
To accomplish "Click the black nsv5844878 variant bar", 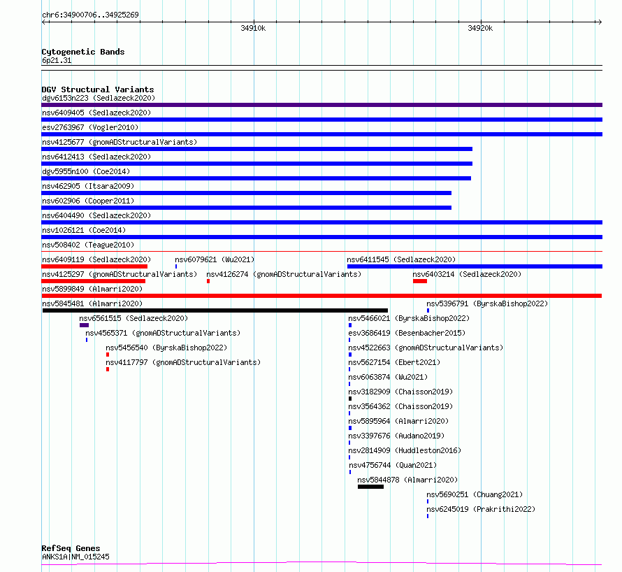I will (370, 487).
